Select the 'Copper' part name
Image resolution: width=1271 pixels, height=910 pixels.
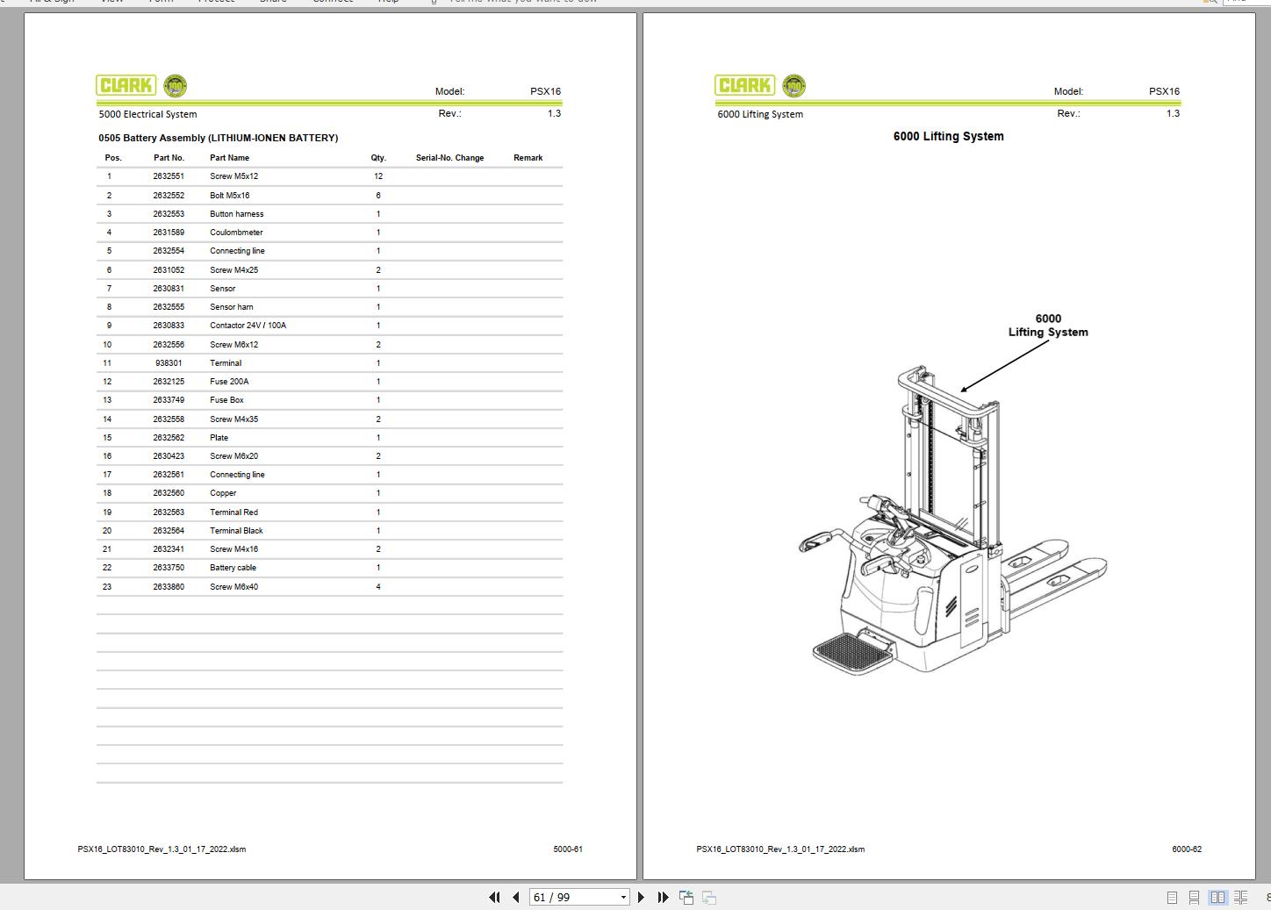(x=223, y=493)
